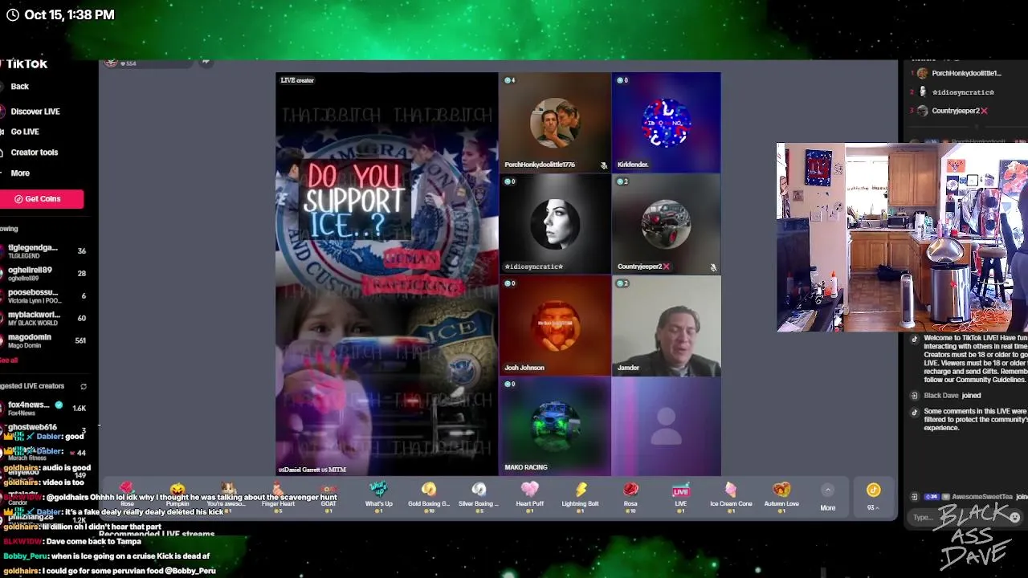This screenshot has height=578, width=1028.
Task: Open the coin balance showing 93
Action: [873, 497]
